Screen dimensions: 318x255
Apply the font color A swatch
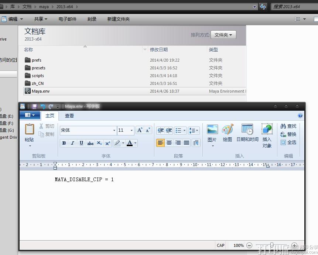130,143
